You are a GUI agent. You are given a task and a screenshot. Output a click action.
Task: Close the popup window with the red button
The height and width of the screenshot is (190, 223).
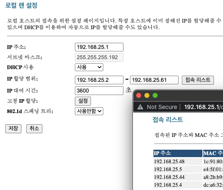[x=139, y=95]
